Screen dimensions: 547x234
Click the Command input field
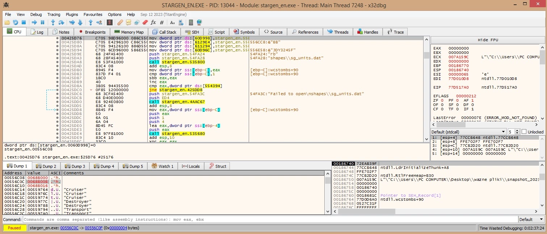pos(270,219)
